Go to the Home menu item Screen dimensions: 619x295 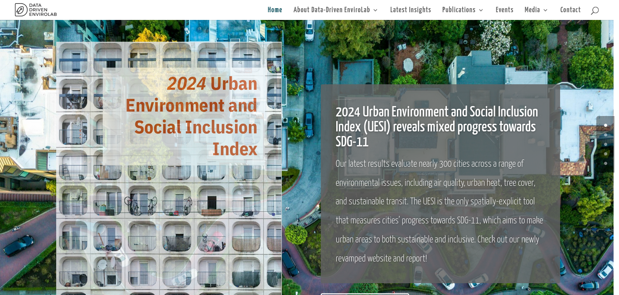click(x=275, y=10)
